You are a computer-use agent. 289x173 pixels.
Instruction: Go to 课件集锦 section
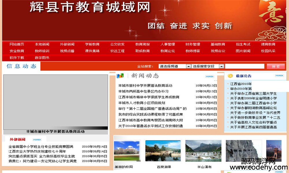click(x=92, y=51)
